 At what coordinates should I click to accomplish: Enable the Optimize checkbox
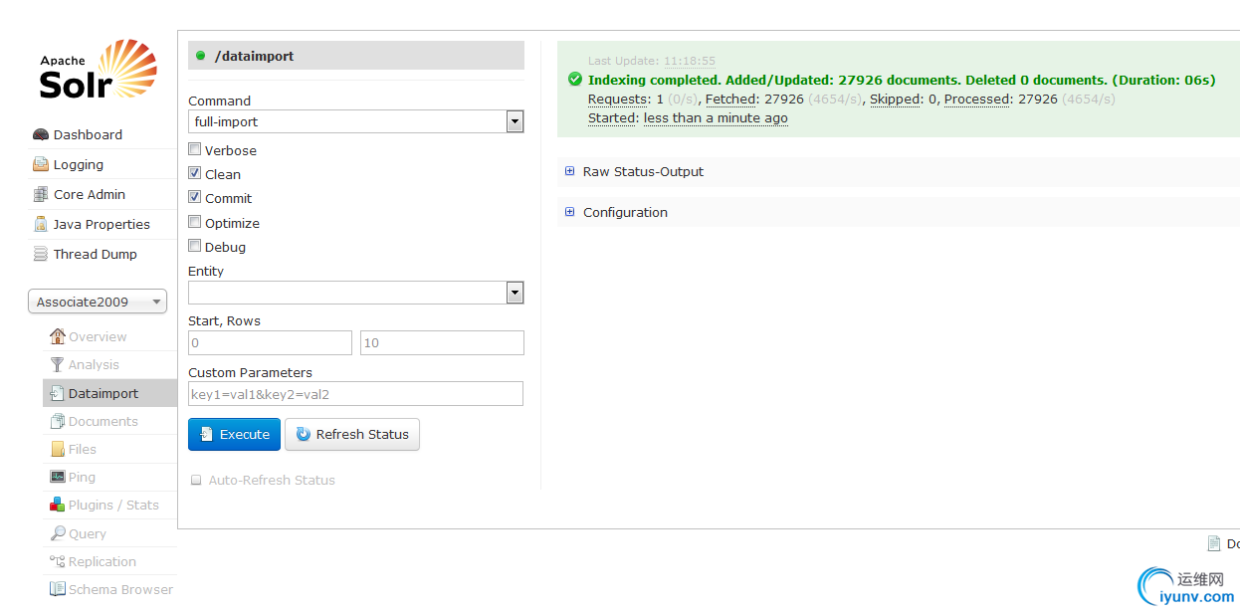click(195, 222)
